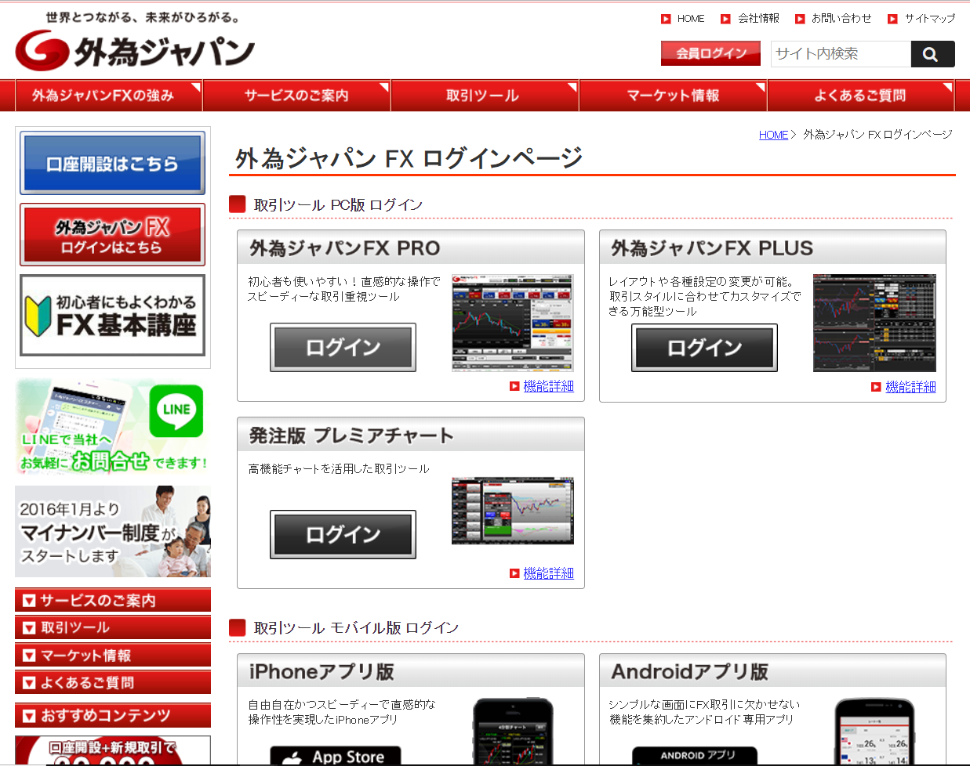Screen dimensions: 970x766
Task: Expand サービスのご案内 in the sidebar
Action: pyautogui.click(x=112, y=600)
